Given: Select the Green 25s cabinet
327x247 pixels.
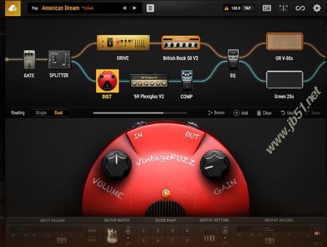Looking at the screenshot, I should pos(284,80).
